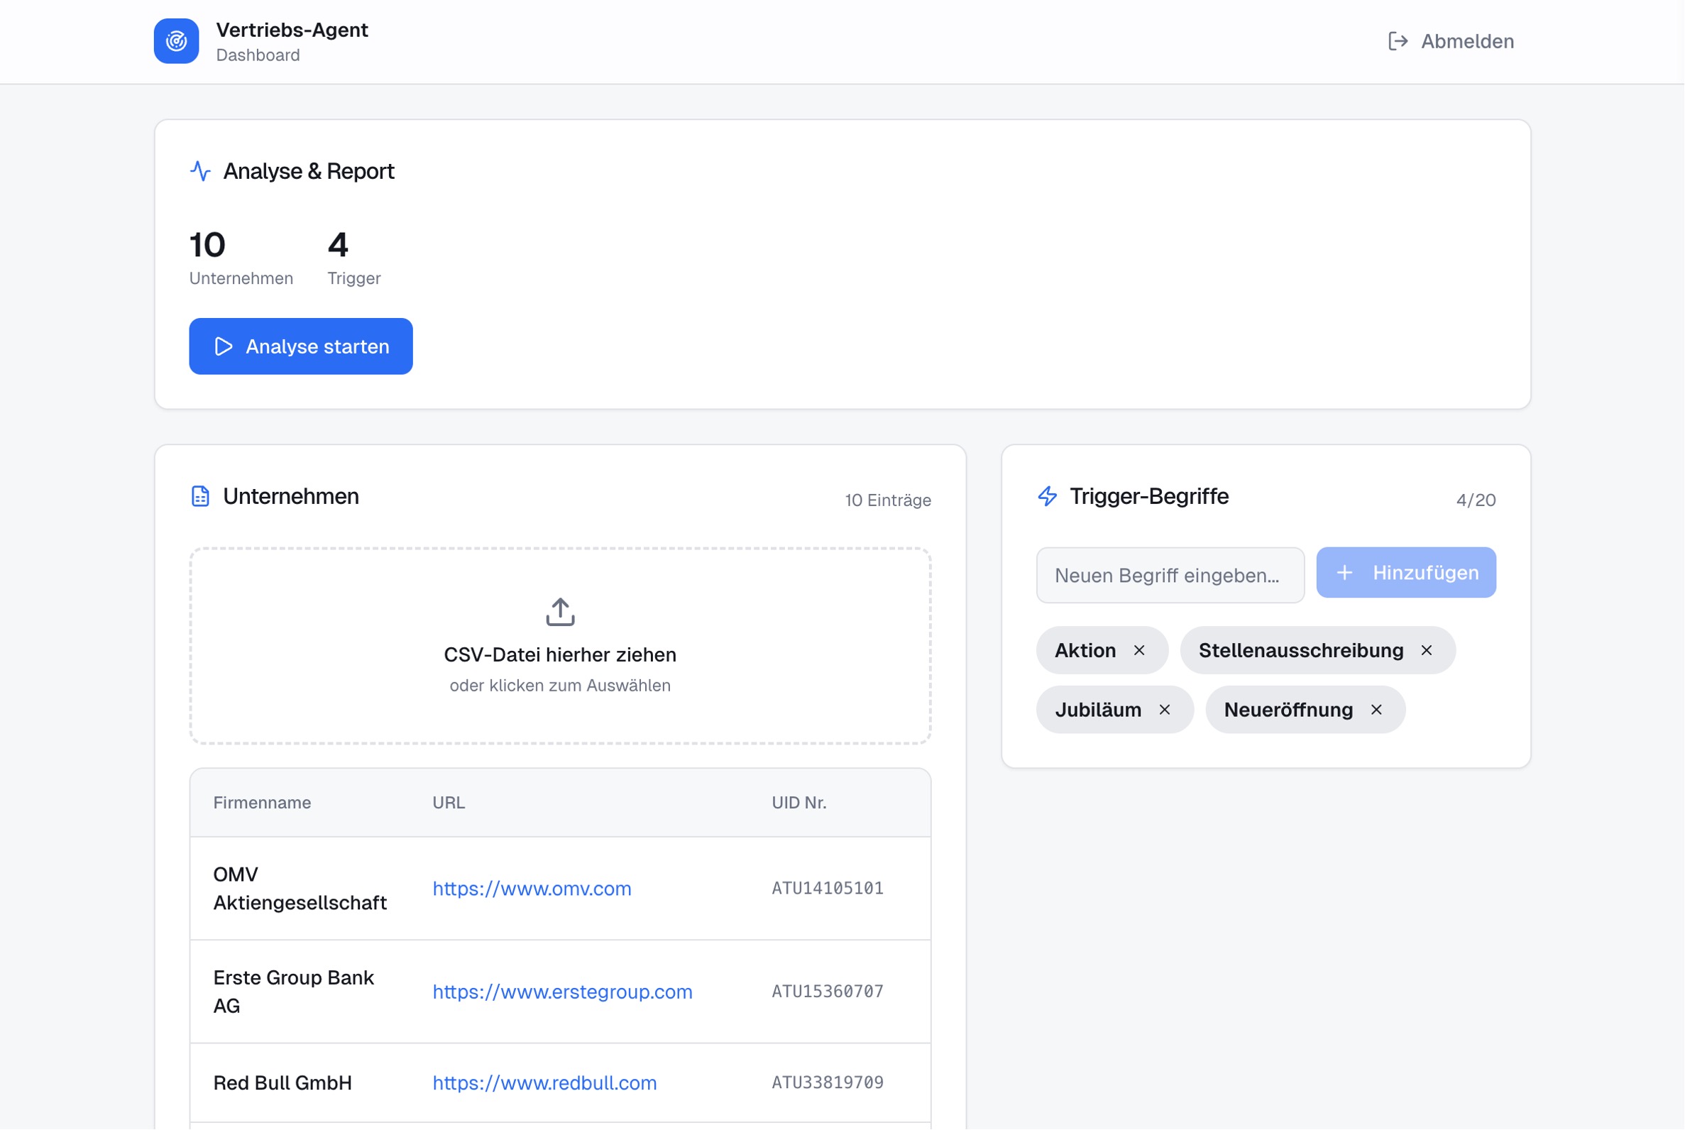
Task: Focus the Neuen Begriff eingeben field
Action: pos(1169,575)
